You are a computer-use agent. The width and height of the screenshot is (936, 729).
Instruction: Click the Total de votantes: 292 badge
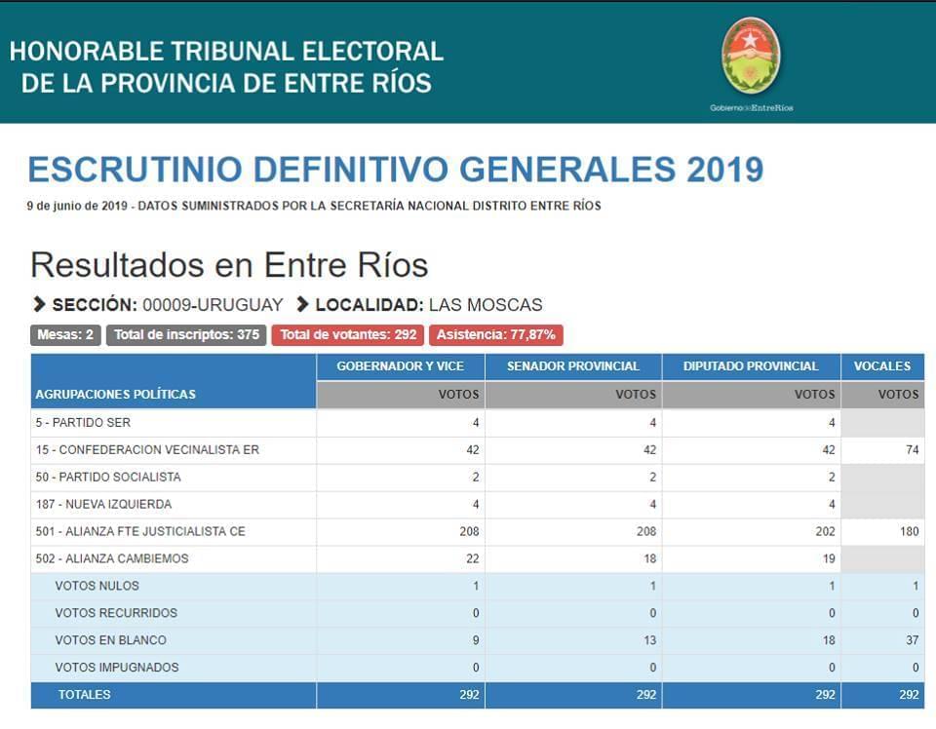tap(348, 335)
